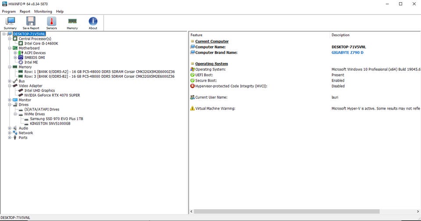
Task: Expand the Network branch
Action: point(10,133)
